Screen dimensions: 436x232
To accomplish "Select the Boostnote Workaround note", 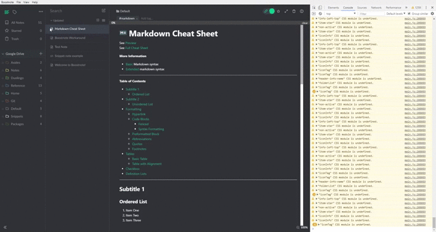I will tap(78, 38).
